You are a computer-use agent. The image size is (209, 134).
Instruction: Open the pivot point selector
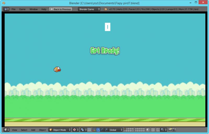[x=83, y=130]
